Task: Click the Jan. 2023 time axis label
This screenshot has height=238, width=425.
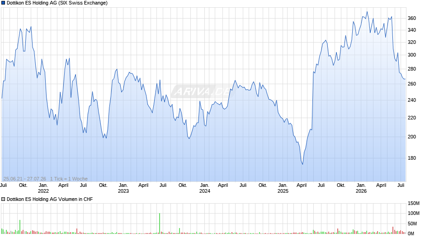Action: (123, 188)
